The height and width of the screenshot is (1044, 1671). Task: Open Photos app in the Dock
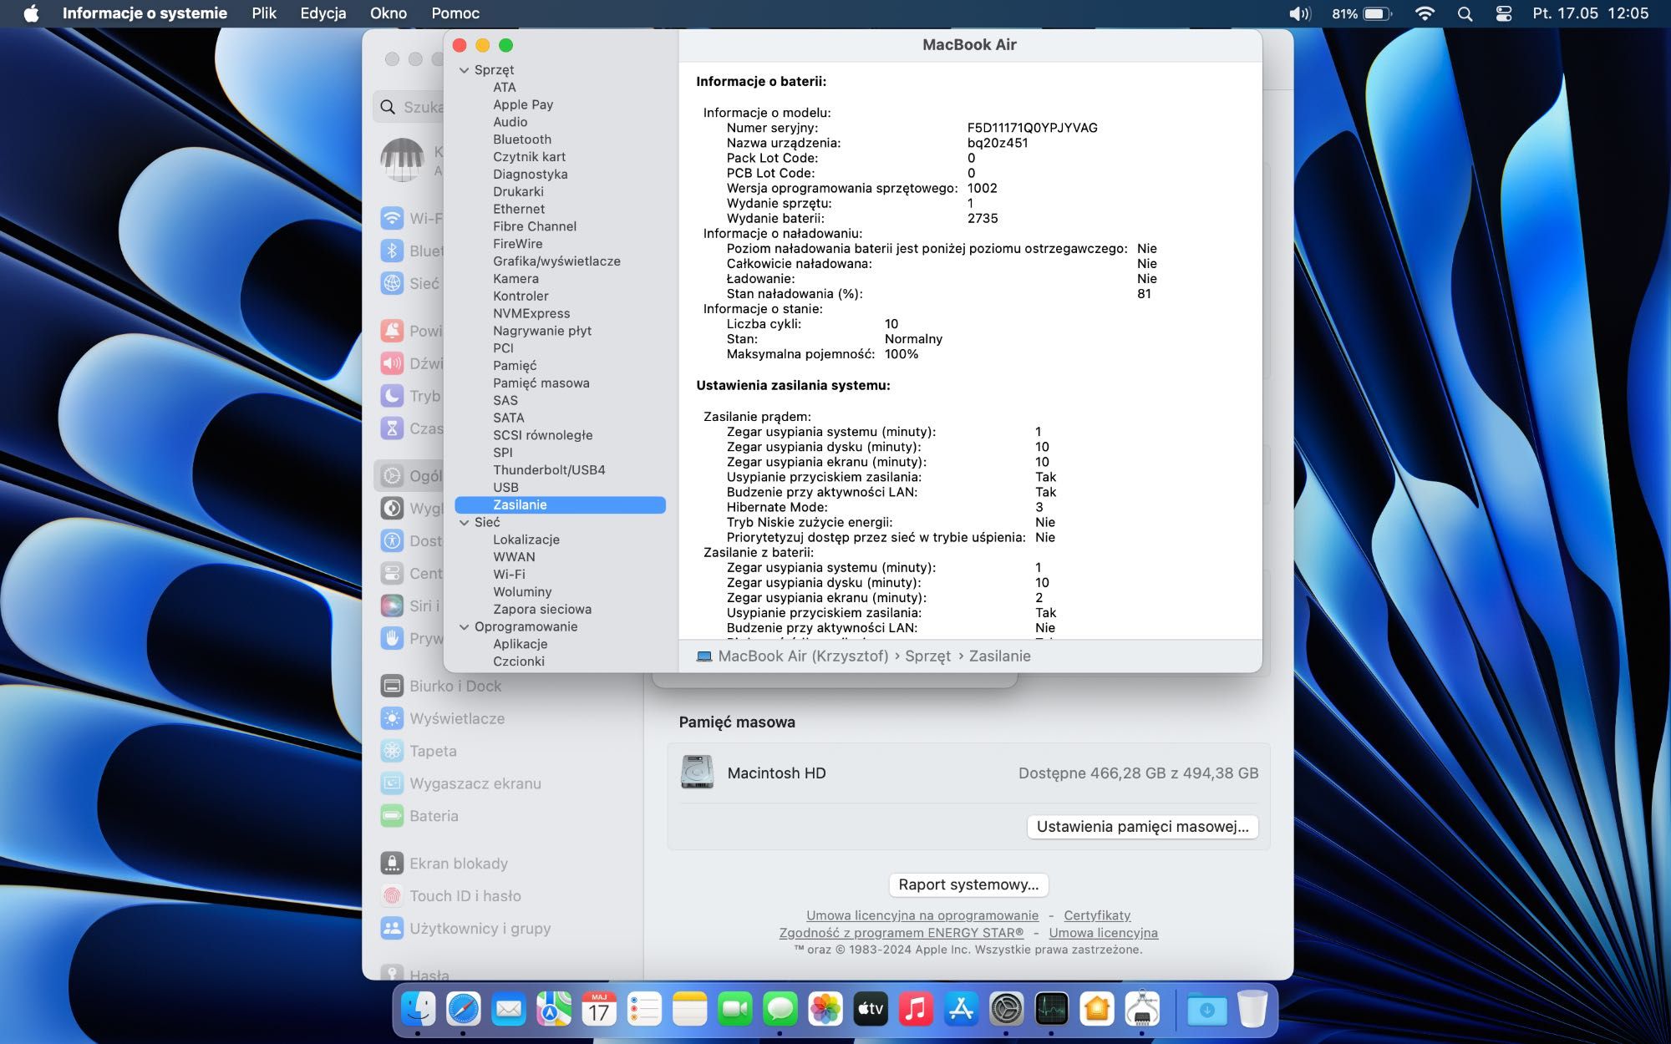coord(825,1009)
